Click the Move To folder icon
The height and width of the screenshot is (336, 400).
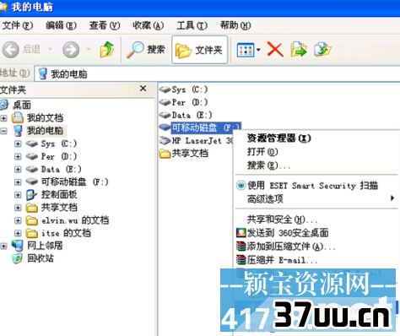(299, 50)
